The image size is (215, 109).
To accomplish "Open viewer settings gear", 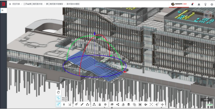I will click(x=105, y=105).
